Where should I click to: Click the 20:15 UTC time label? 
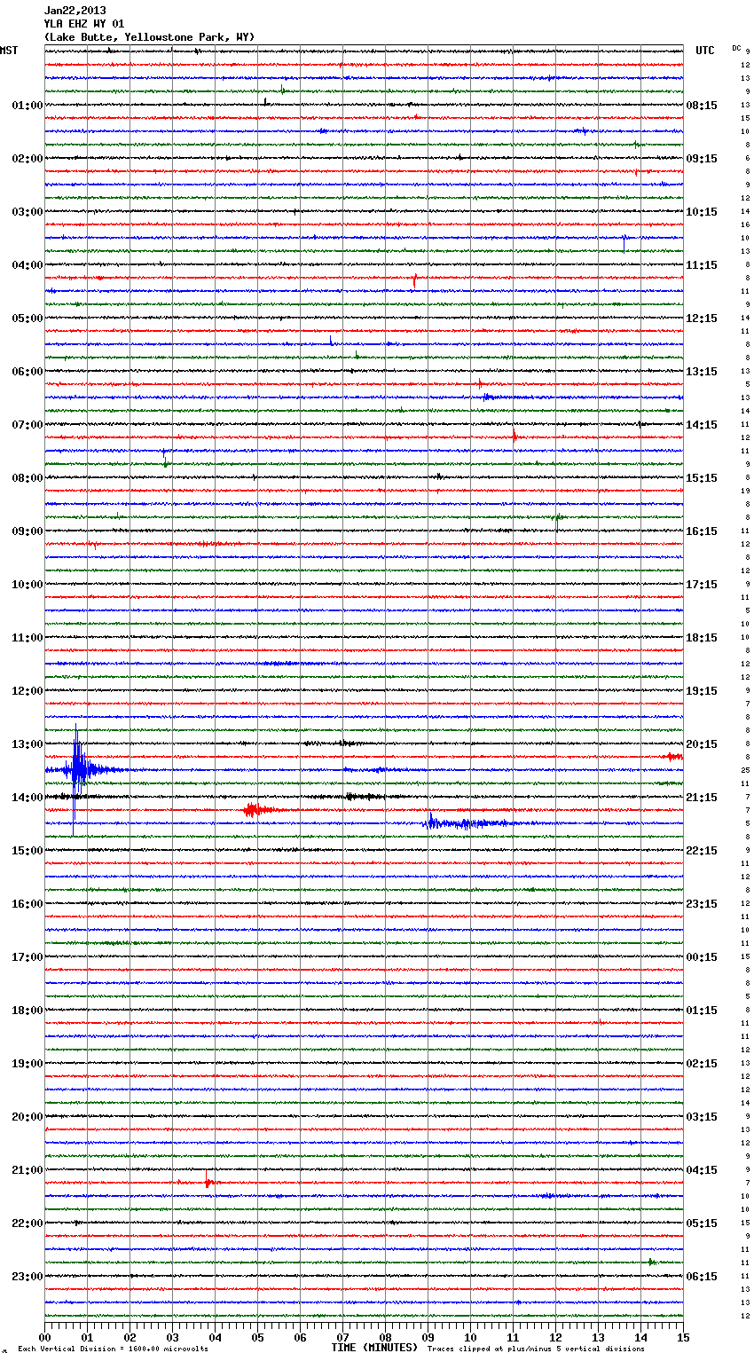(x=702, y=744)
